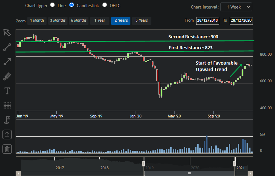
Task: Select the arrow cursor tool
Action: (7, 32)
